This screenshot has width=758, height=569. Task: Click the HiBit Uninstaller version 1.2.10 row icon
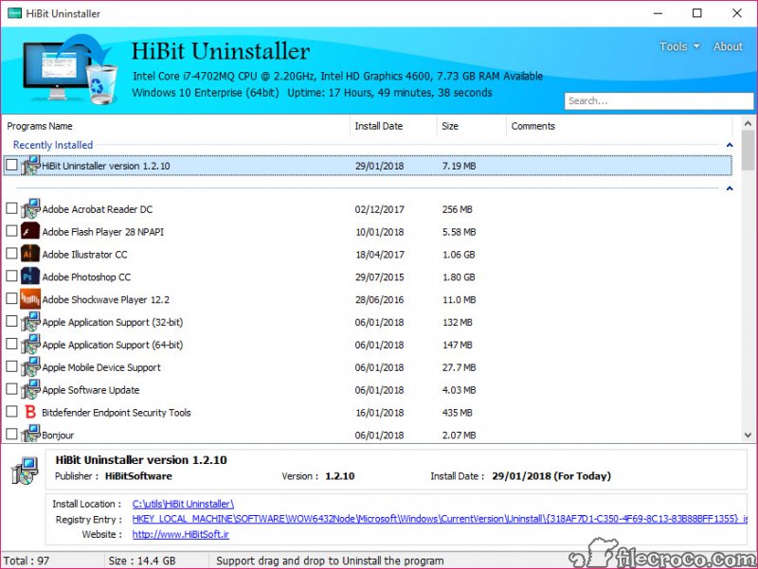click(x=30, y=165)
